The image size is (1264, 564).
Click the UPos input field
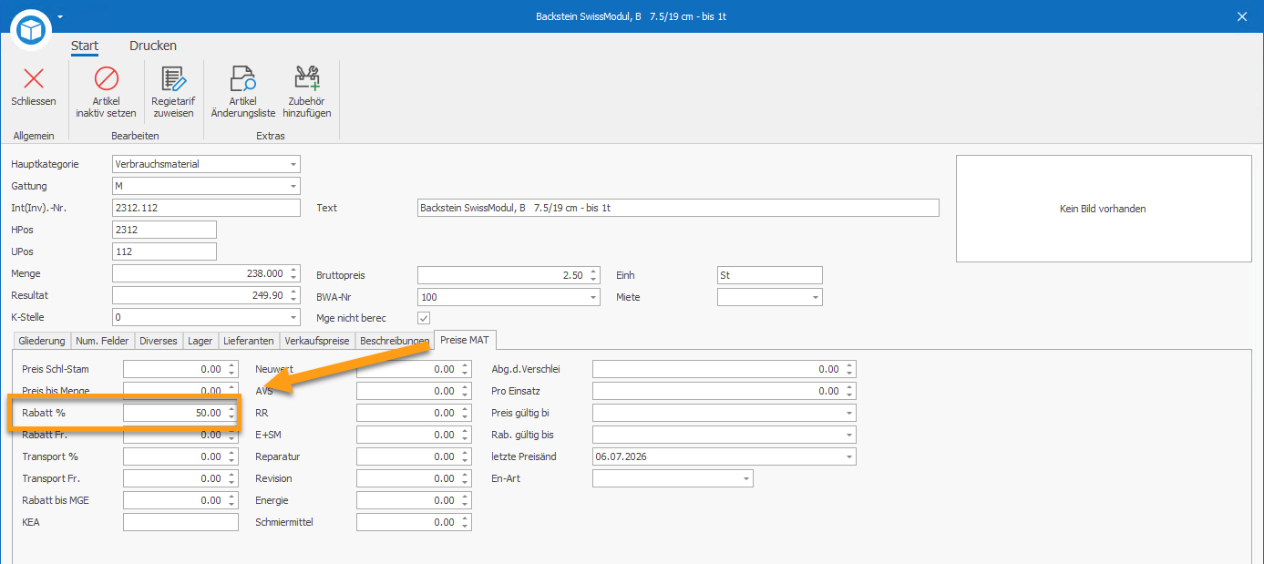click(x=164, y=251)
